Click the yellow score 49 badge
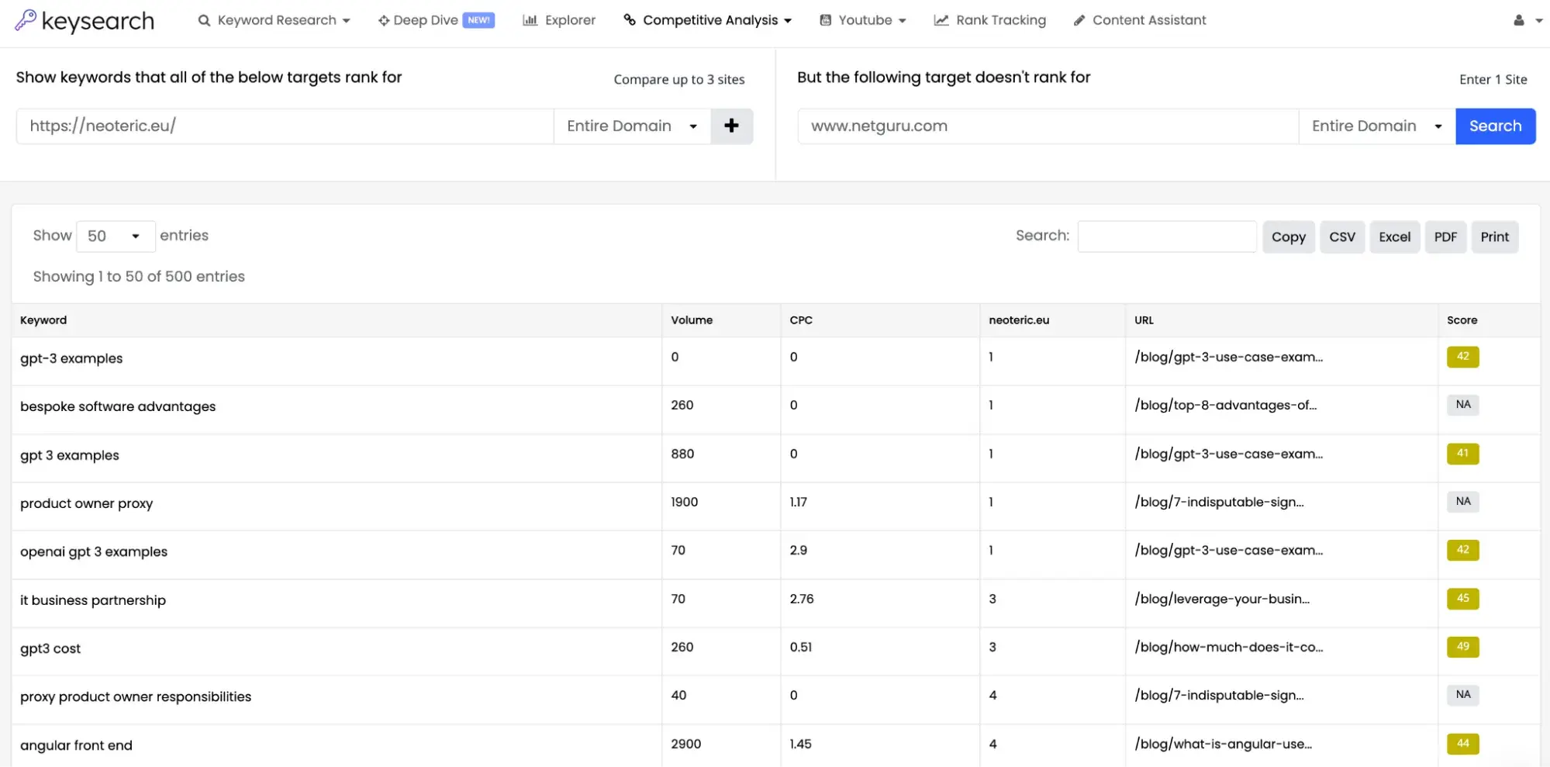 (x=1462, y=647)
